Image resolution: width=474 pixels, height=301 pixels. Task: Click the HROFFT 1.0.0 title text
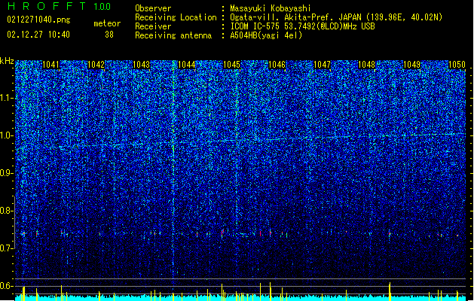pyautogui.click(x=59, y=6)
